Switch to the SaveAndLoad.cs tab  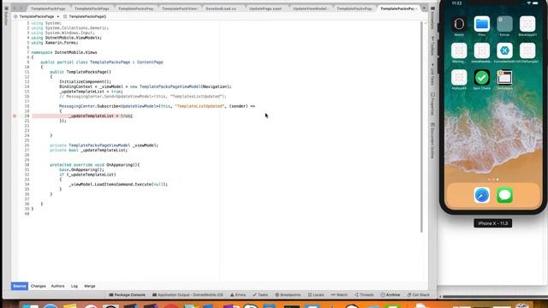(x=221, y=9)
